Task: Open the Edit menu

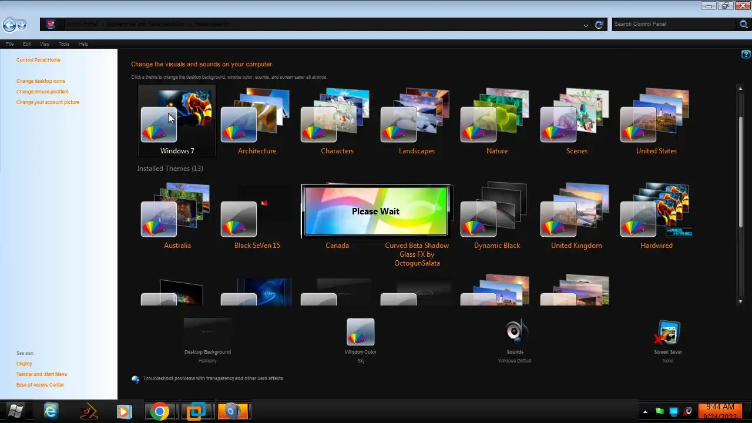Action: (26, 44)
